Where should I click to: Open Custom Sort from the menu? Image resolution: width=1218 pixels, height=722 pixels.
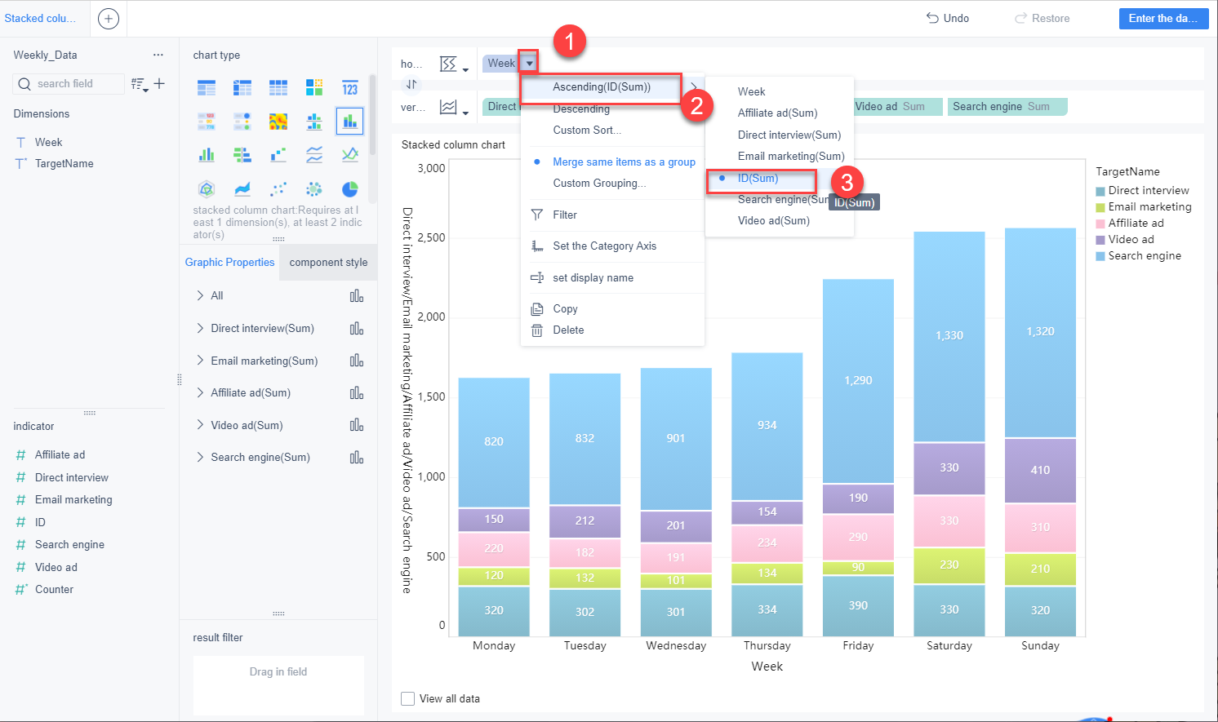(587, 130)
